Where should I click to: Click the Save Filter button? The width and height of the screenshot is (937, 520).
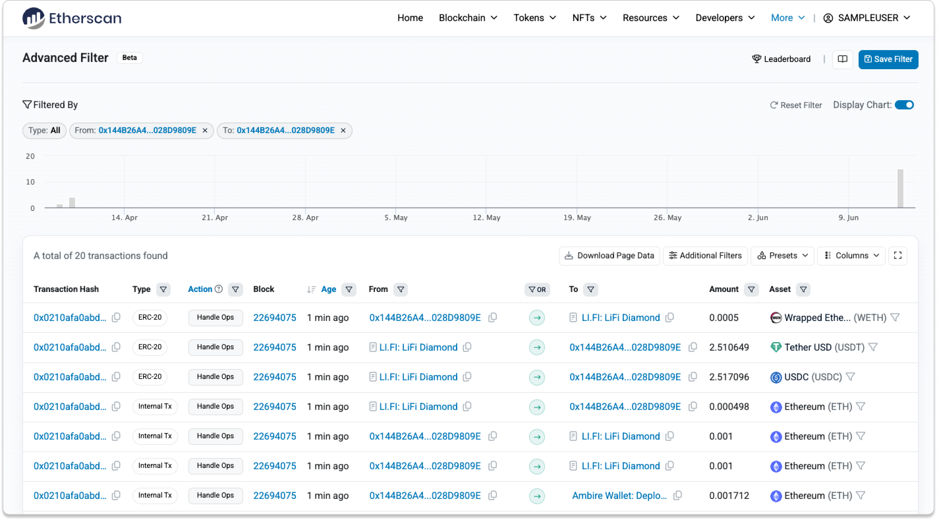pyautogui.click(x=888, y=59)
